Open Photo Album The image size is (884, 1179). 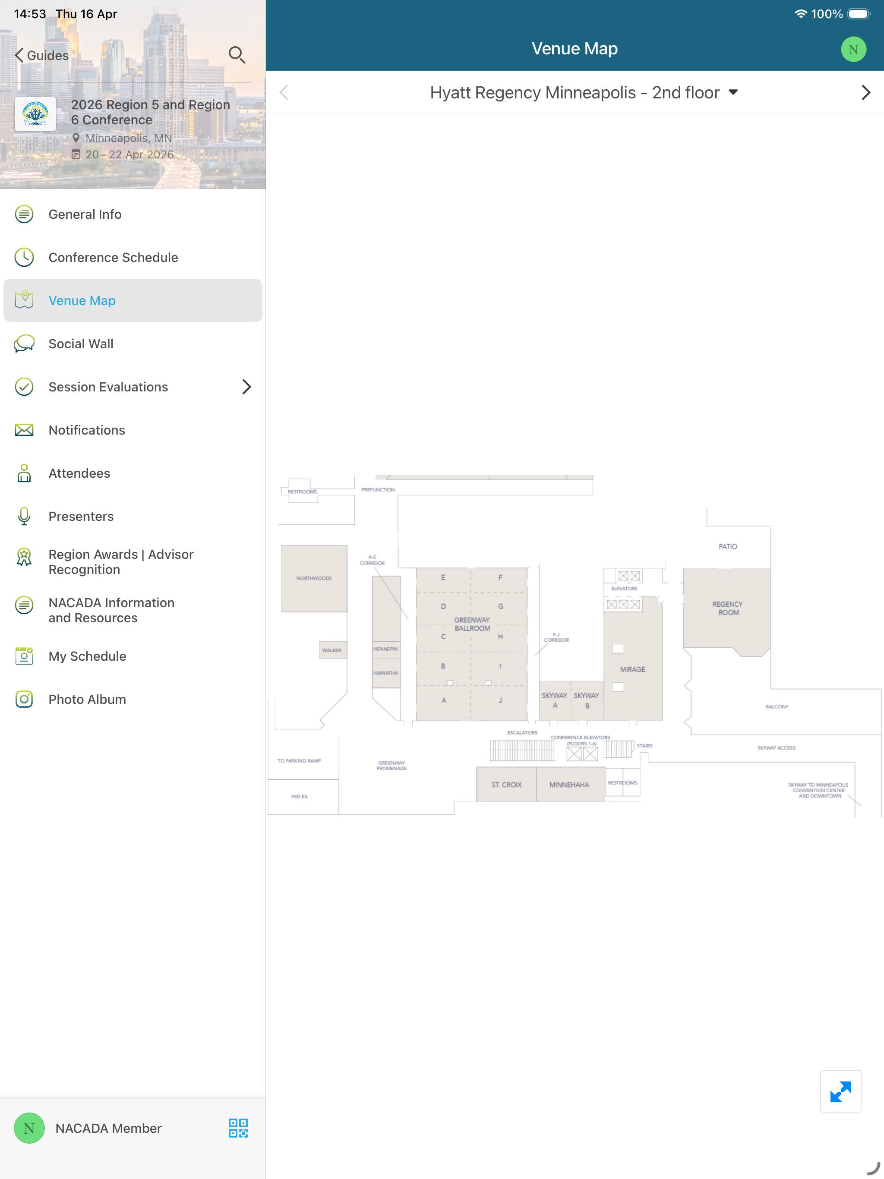coord(133,699)
